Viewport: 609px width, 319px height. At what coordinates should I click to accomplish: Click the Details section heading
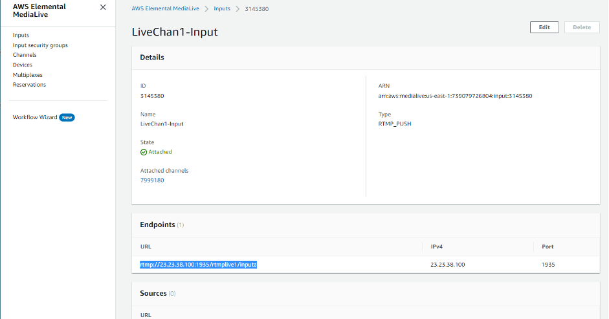pyautogui.click(x=152, y=58)
